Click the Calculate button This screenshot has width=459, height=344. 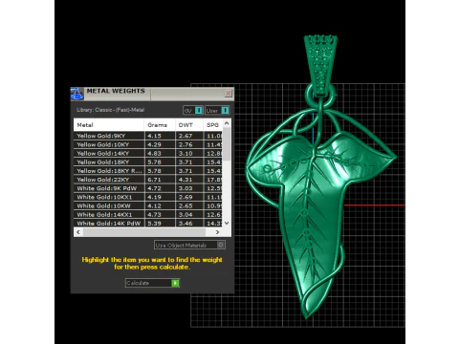[152, 283]
